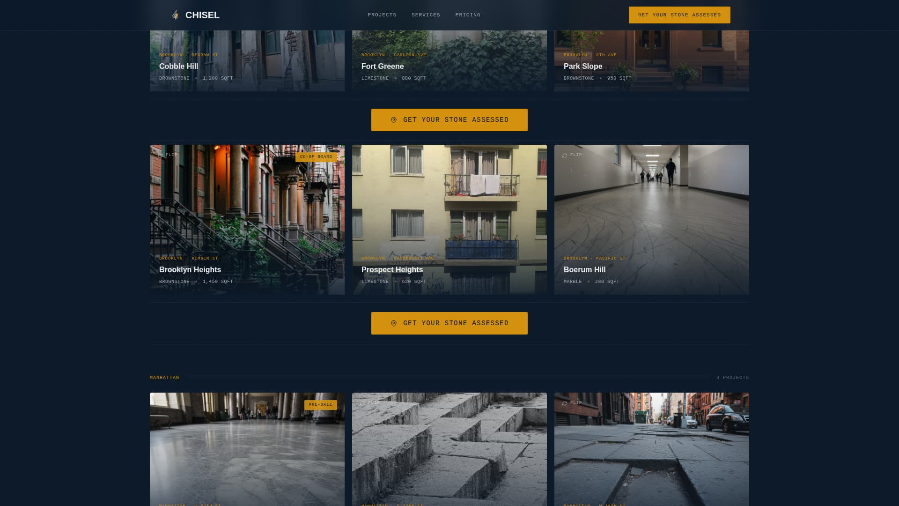Screen dimensions: 899x506
Task: Click the flip icon on the W 46th St card
Action: point(564,402)
